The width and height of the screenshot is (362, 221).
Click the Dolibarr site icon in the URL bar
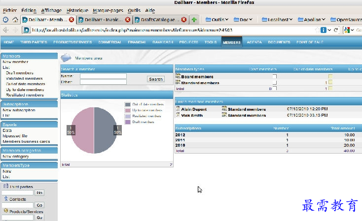point(27,30)
